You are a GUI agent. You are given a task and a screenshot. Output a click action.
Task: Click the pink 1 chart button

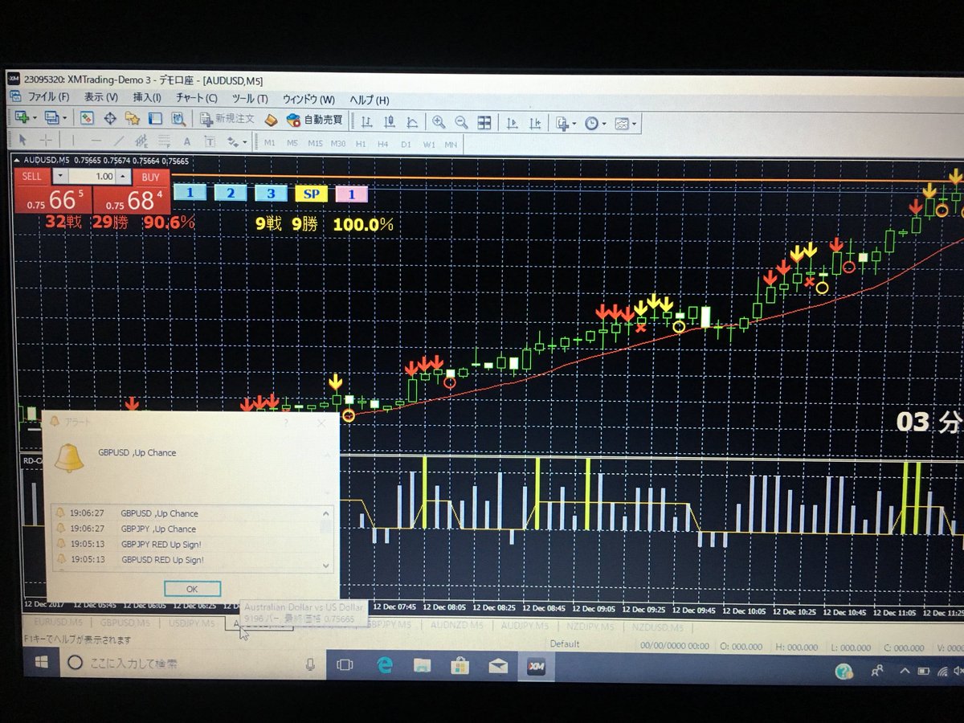click(351, 194)
